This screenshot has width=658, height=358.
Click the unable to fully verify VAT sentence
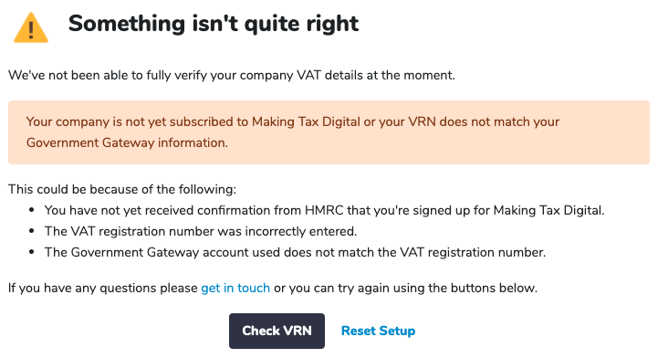(232, 75)
